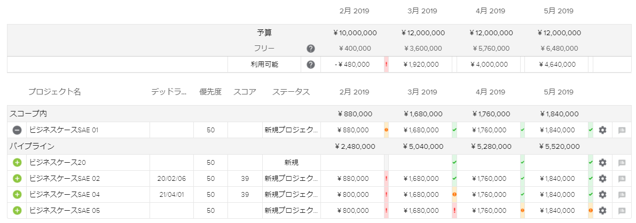Click the help icon beside フリー row
The height and width of the screenshot is (223, 636).
pyautogui.click(x=311, y=49)
